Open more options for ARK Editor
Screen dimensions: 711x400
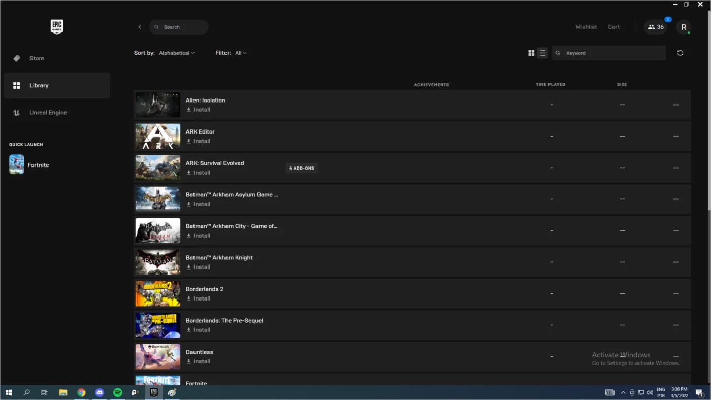(676, 136)
